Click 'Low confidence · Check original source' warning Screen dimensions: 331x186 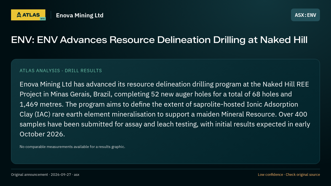point(289,175)
